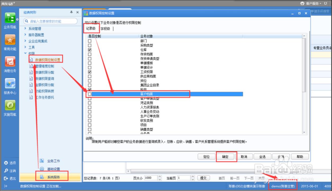Open 消息任务 icon

pyautogui.click(x=10, y=62)
